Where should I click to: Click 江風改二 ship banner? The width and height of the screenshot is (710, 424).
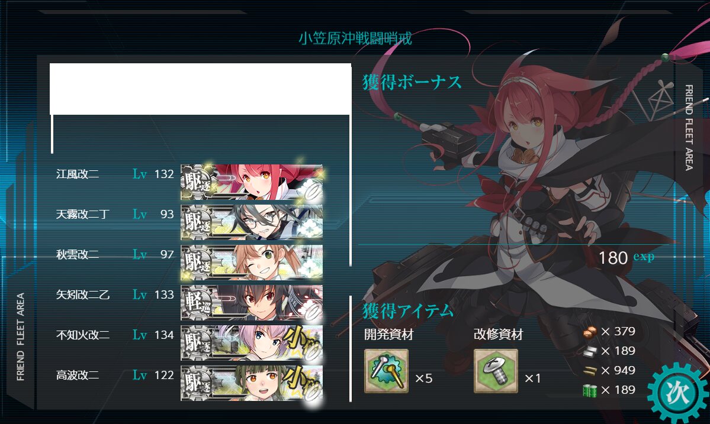pos(252,182)
